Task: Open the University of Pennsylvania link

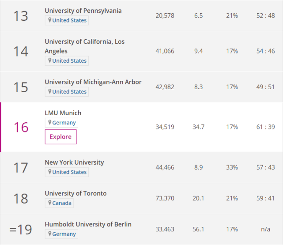Action: (x=83, y=11)
